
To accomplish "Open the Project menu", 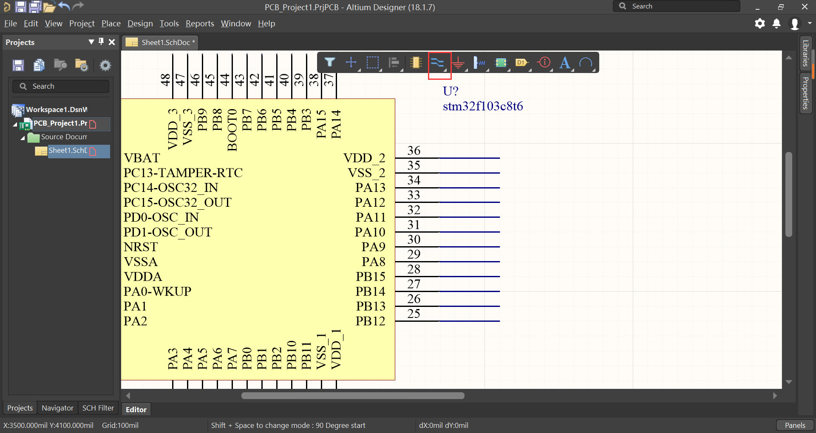I will coord(82,23).
